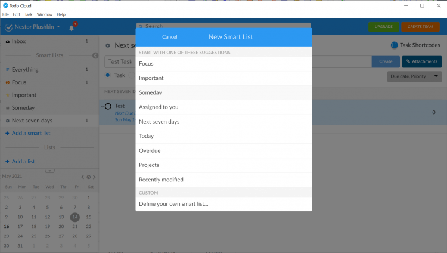Click the plus icon for Add a list
447x253 pixels.
[7, 162]
